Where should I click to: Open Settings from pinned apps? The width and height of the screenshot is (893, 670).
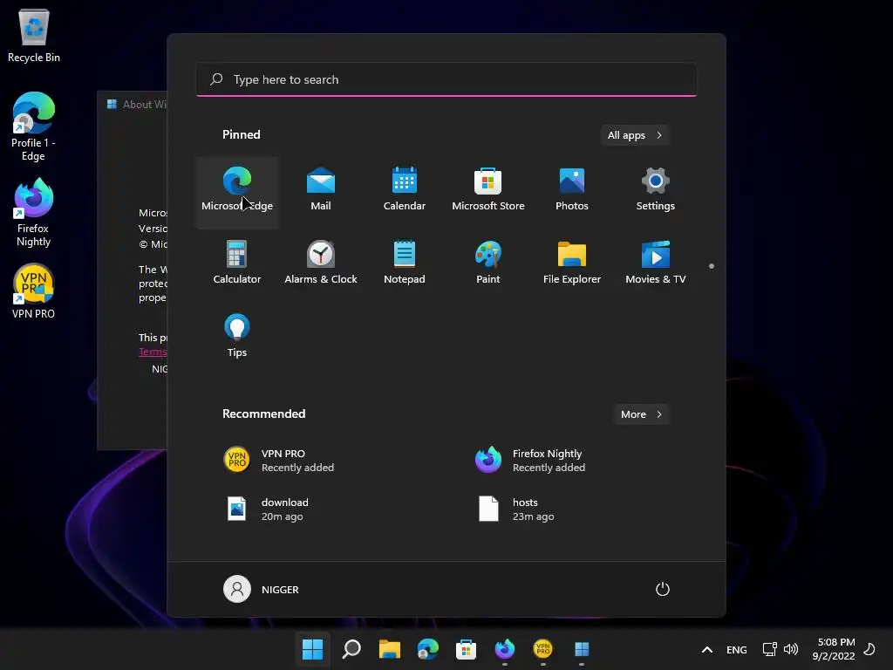656,193
